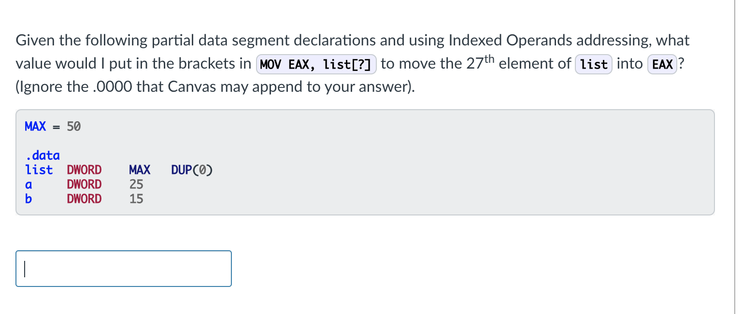
Task: Click the MAX operand on the list line
Action: 140,170
